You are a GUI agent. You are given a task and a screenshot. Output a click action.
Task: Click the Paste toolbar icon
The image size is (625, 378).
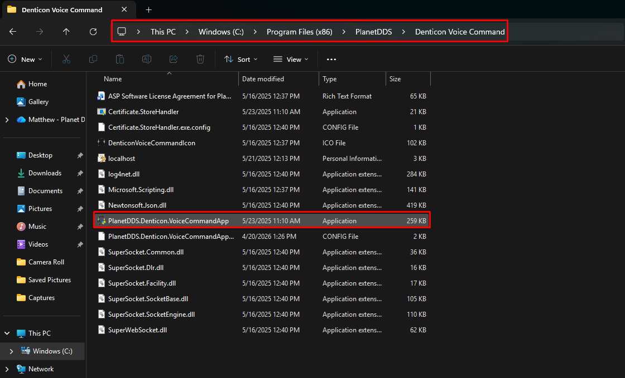119,59
